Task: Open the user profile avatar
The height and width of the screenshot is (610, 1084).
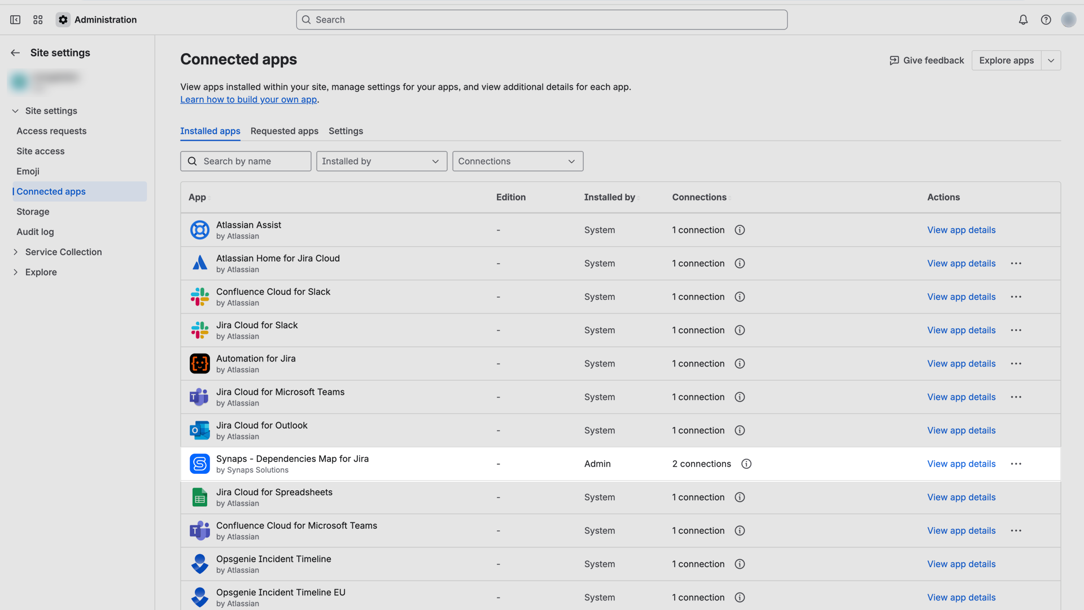Action: tap(1068, 20)
